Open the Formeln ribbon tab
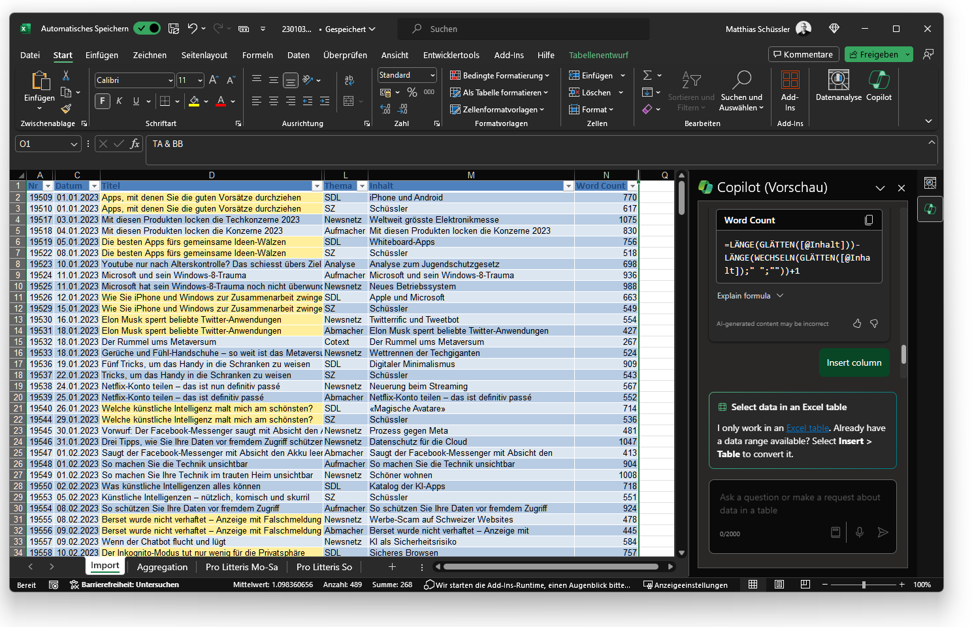Screen dimensions: 974x627 tap(257, 56)
